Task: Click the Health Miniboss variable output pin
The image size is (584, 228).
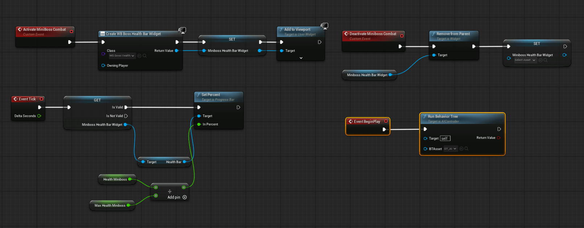Action: tap(130, 179)
